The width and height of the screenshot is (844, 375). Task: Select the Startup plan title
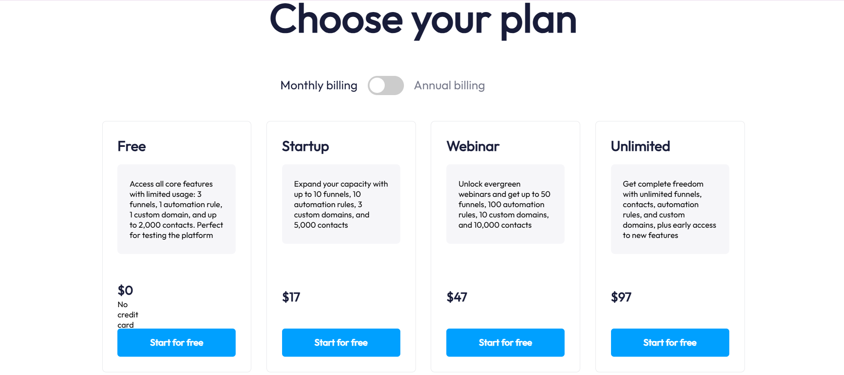coord(305,146)
